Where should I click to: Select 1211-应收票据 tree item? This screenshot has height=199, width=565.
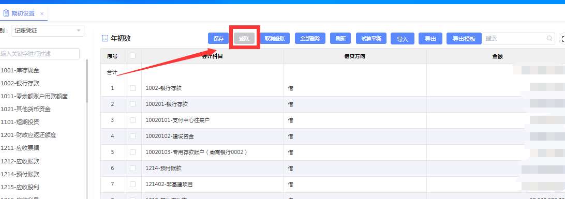tap(20, 148)
